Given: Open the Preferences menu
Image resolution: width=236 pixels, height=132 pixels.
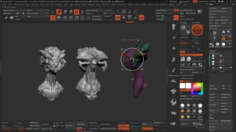Looking at the screenshot, I should point(122,4).
